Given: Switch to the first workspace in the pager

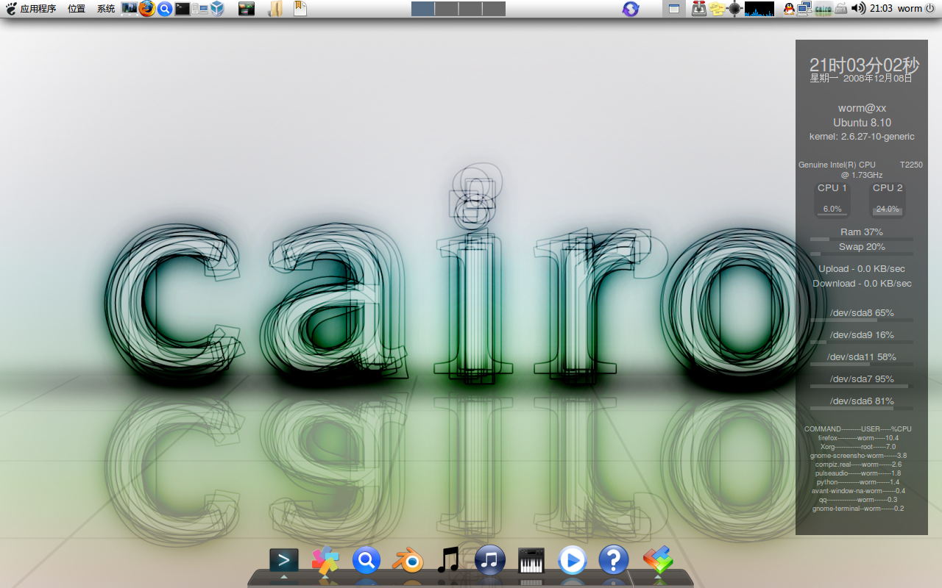Looking at the screenshot, I should [422, 9].
